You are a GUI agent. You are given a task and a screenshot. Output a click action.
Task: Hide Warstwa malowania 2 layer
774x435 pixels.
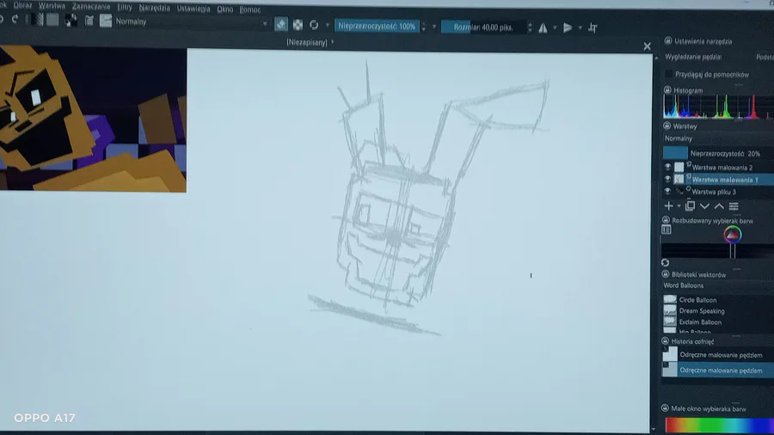click(x=667, y=167)
